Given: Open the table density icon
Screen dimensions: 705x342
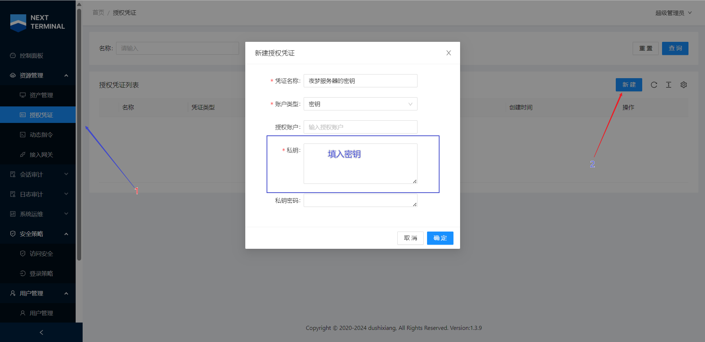Looking at the screenshot, I should tap(669, 85).
